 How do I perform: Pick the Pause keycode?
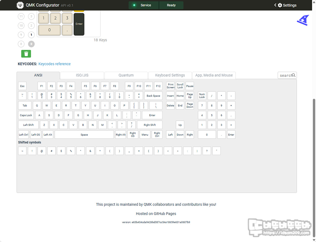[190, 86]
